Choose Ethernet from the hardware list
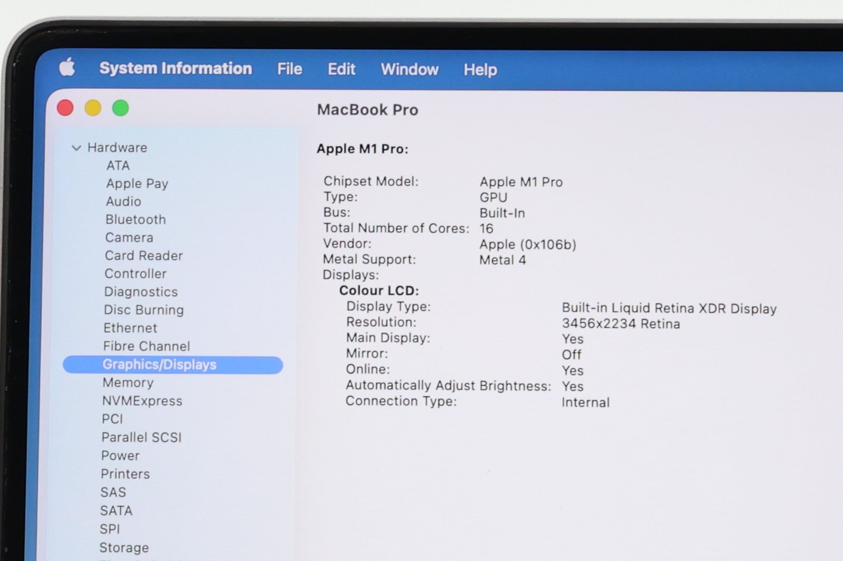 [x=130, y=328]
